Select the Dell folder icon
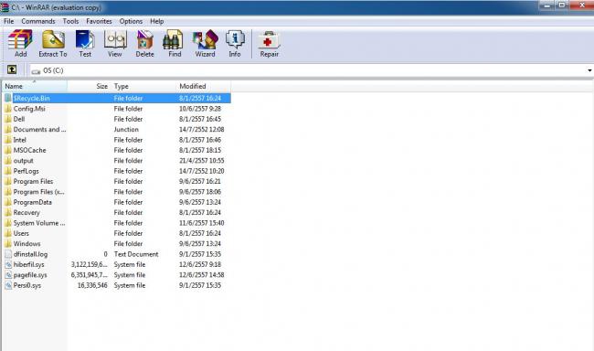 [x=8, y=119]
